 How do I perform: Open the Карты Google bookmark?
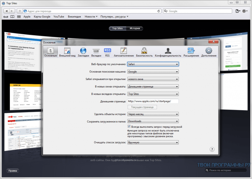click(x=42, y=16)
